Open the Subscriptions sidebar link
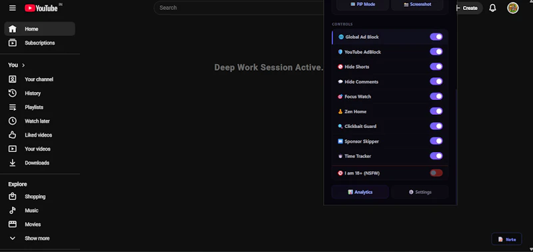This screenshot has width=533, height=252. click(x=40, y=43)
